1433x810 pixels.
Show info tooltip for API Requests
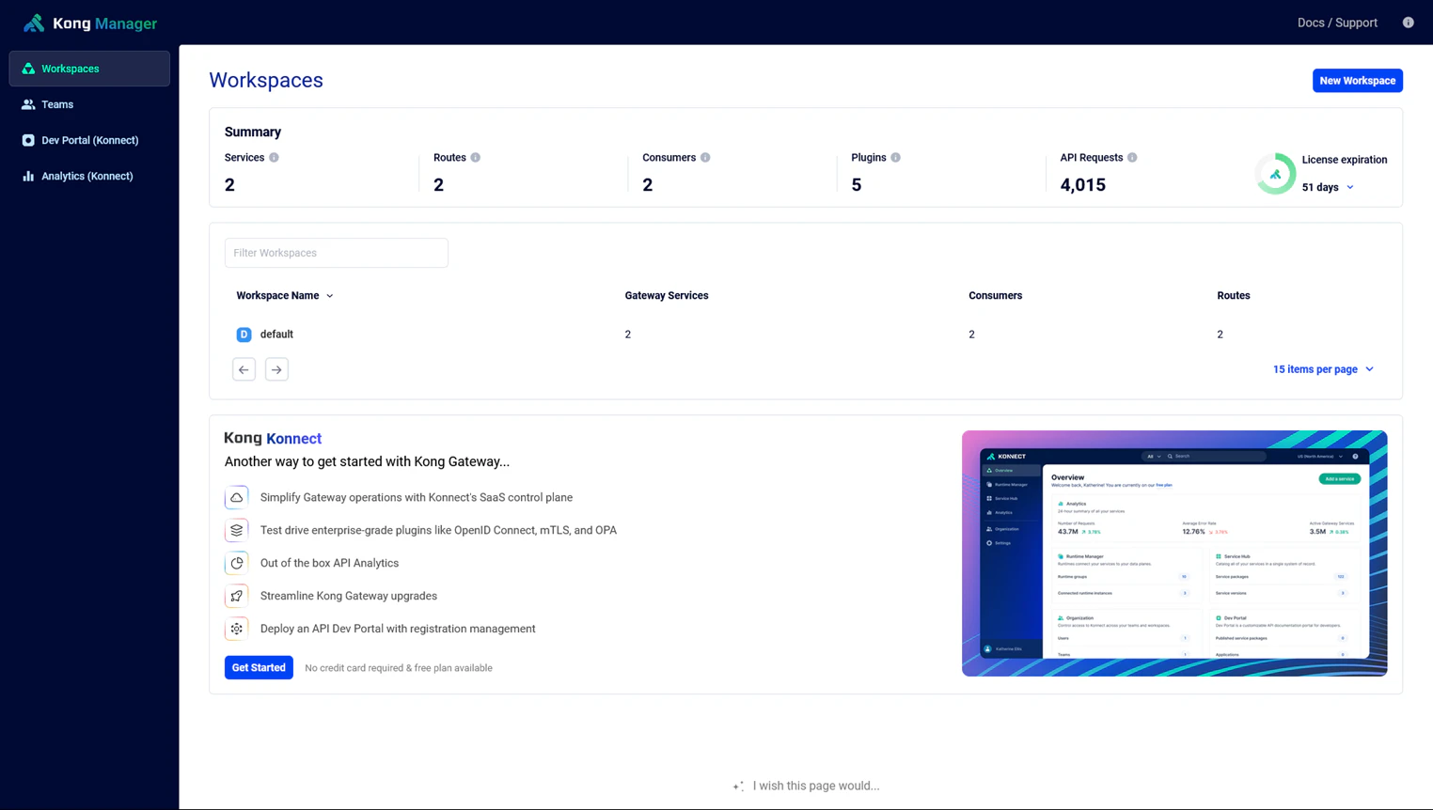(x=1132, y=158)
